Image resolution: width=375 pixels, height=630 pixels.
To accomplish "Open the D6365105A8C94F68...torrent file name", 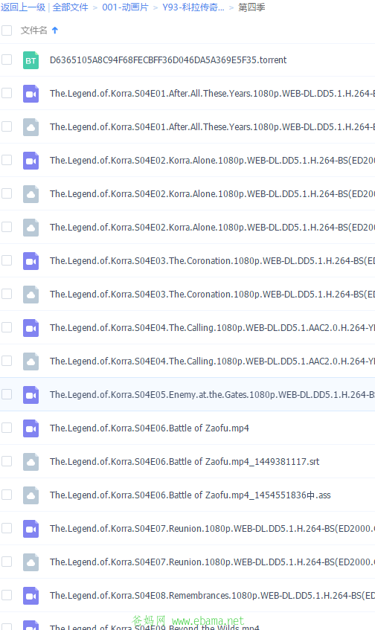I will tap(168, 60).
